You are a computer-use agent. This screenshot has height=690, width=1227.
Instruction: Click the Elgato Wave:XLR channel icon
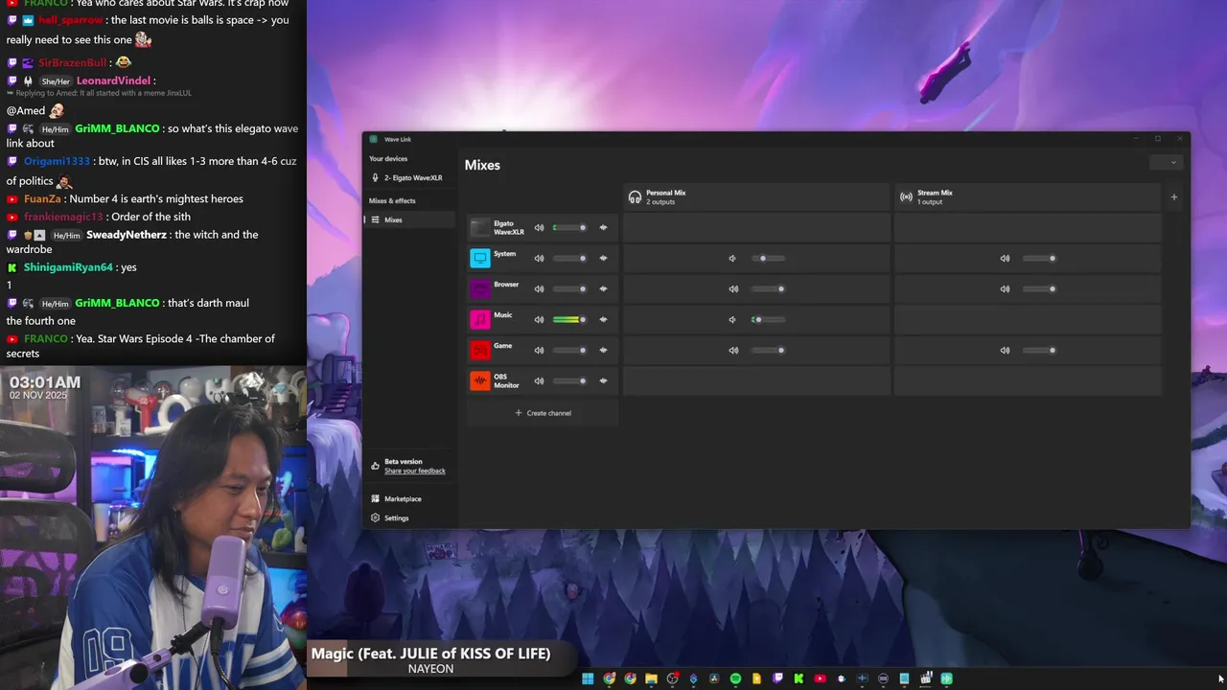(x=480, y=228)
